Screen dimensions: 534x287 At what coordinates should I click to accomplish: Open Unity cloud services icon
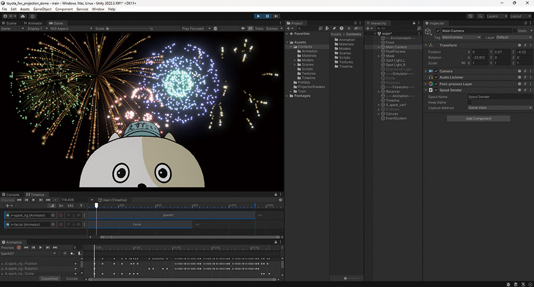pos(23,16)
